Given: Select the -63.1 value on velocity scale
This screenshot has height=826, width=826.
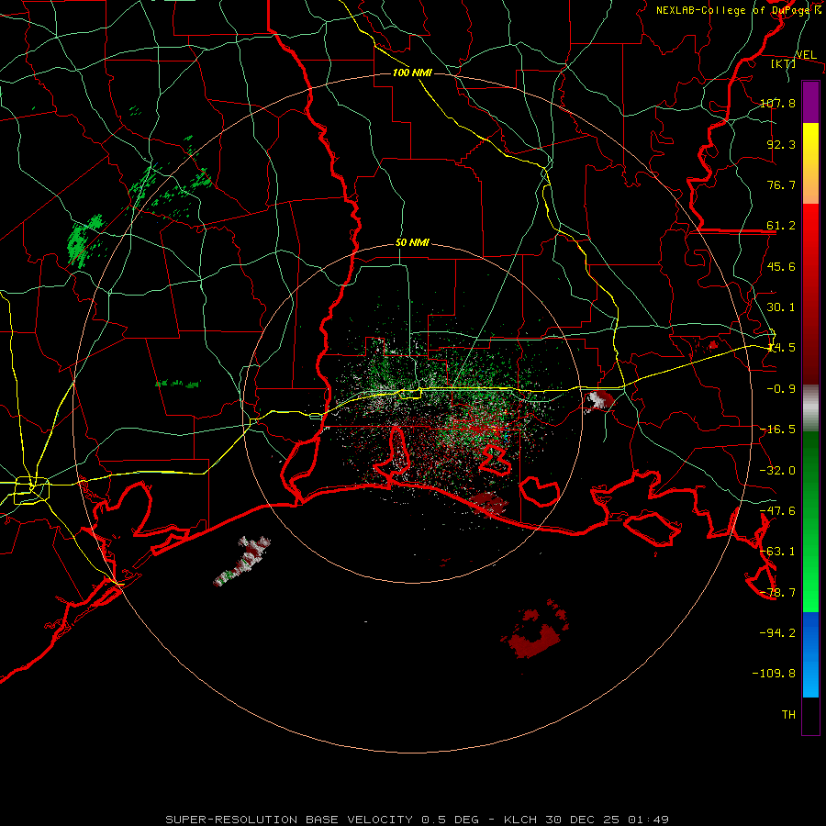Looking at the screenshot, I should click(778, 551).
